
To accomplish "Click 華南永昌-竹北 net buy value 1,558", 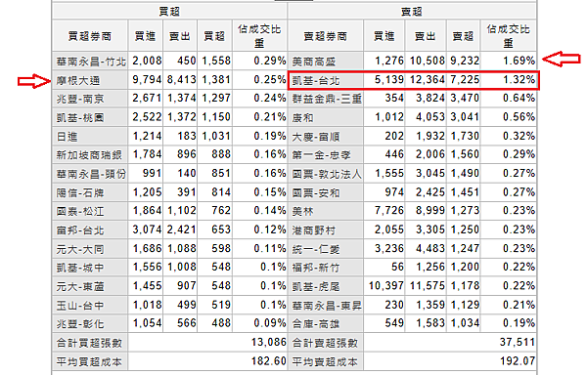I will pos(216,61).
